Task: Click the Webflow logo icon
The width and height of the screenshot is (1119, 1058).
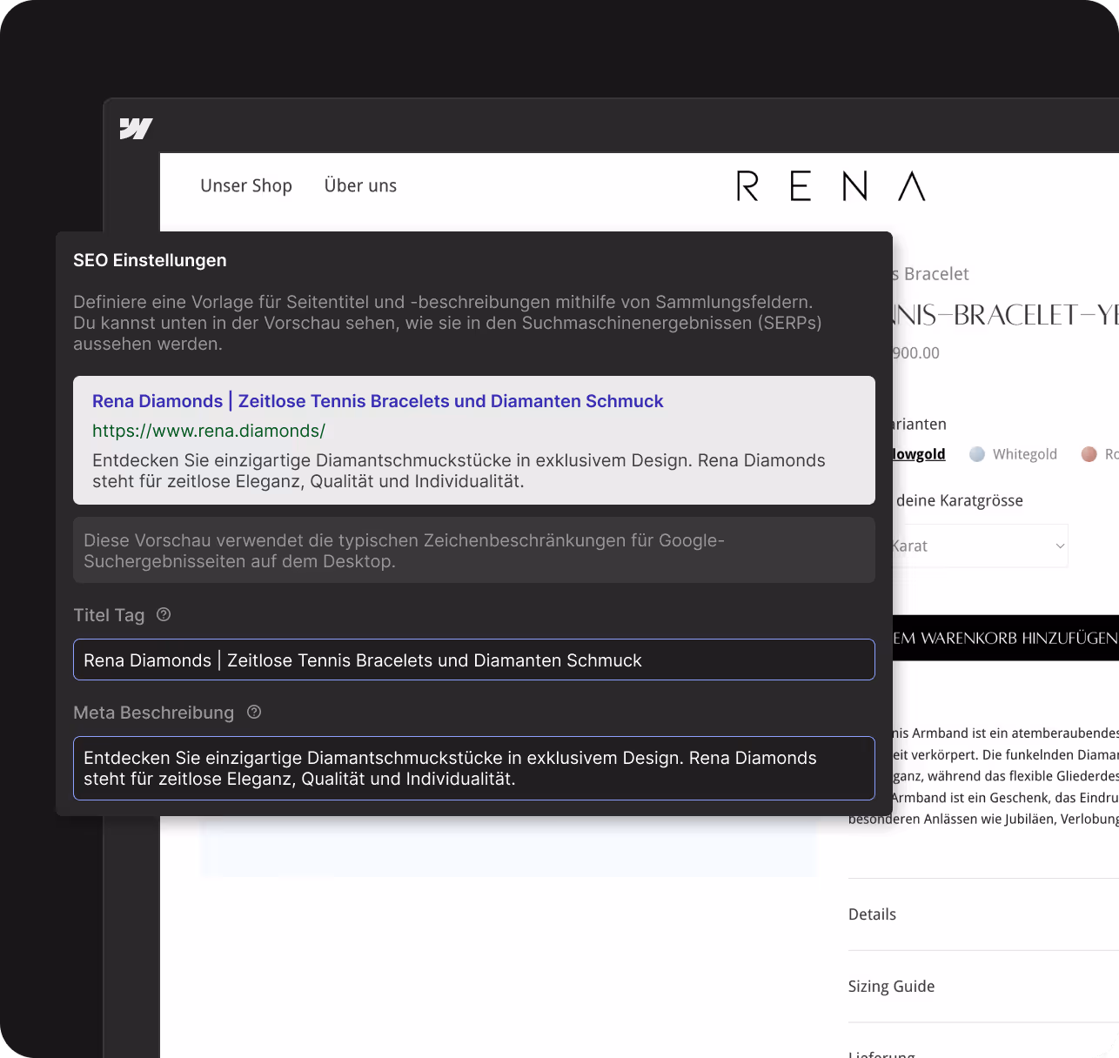Action: click(137, 128)
